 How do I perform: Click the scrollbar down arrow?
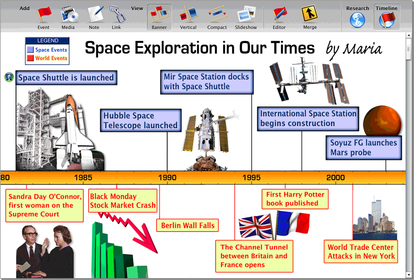pyautogui.click(x=408, y=274)
